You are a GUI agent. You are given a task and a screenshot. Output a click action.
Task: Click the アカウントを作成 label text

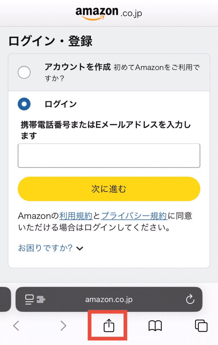(x=77, y=67)
